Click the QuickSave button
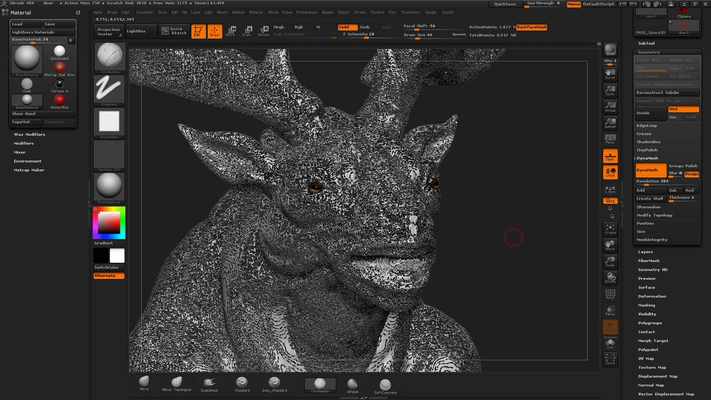 [505, 4]
